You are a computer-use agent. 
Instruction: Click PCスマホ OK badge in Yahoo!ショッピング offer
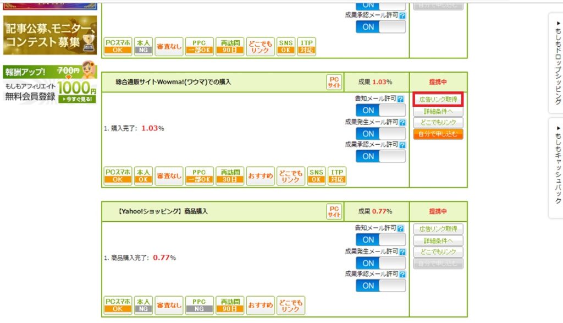coord(118,305)
